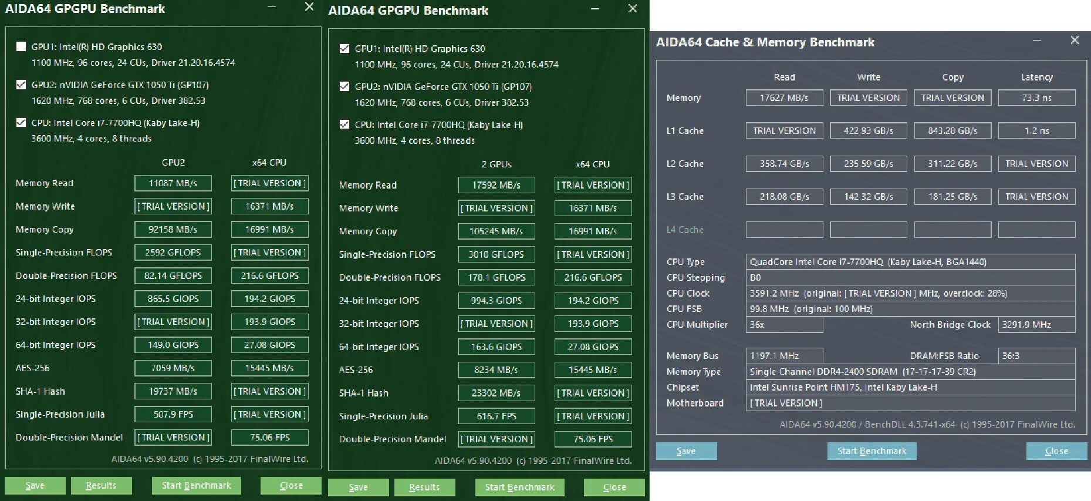Screen dimensions: 1091x501
Task: Click the CPU FSB value 99.8 MHz
Action: 911,308
